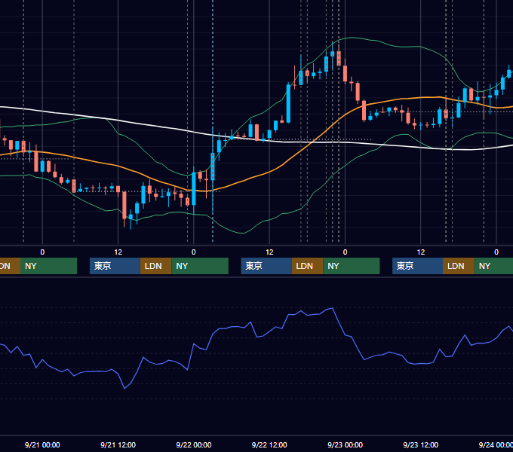
Task: Click the tall blue candle at 9/22 00:00
Action: coord(194,189)
